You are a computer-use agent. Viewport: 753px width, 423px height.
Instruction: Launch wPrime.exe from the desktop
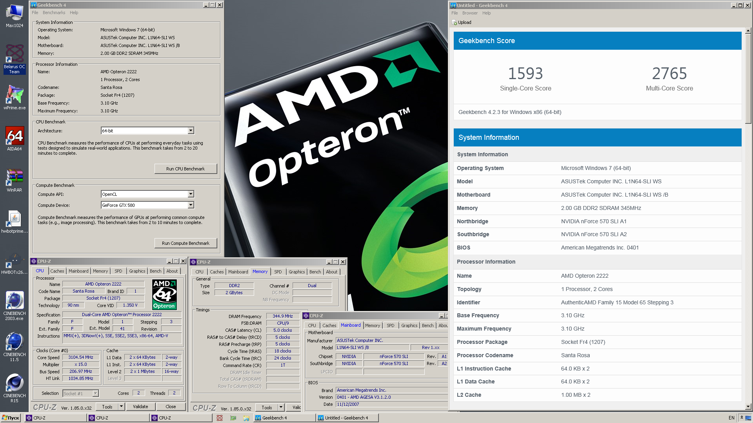click(x=15, y=98)
